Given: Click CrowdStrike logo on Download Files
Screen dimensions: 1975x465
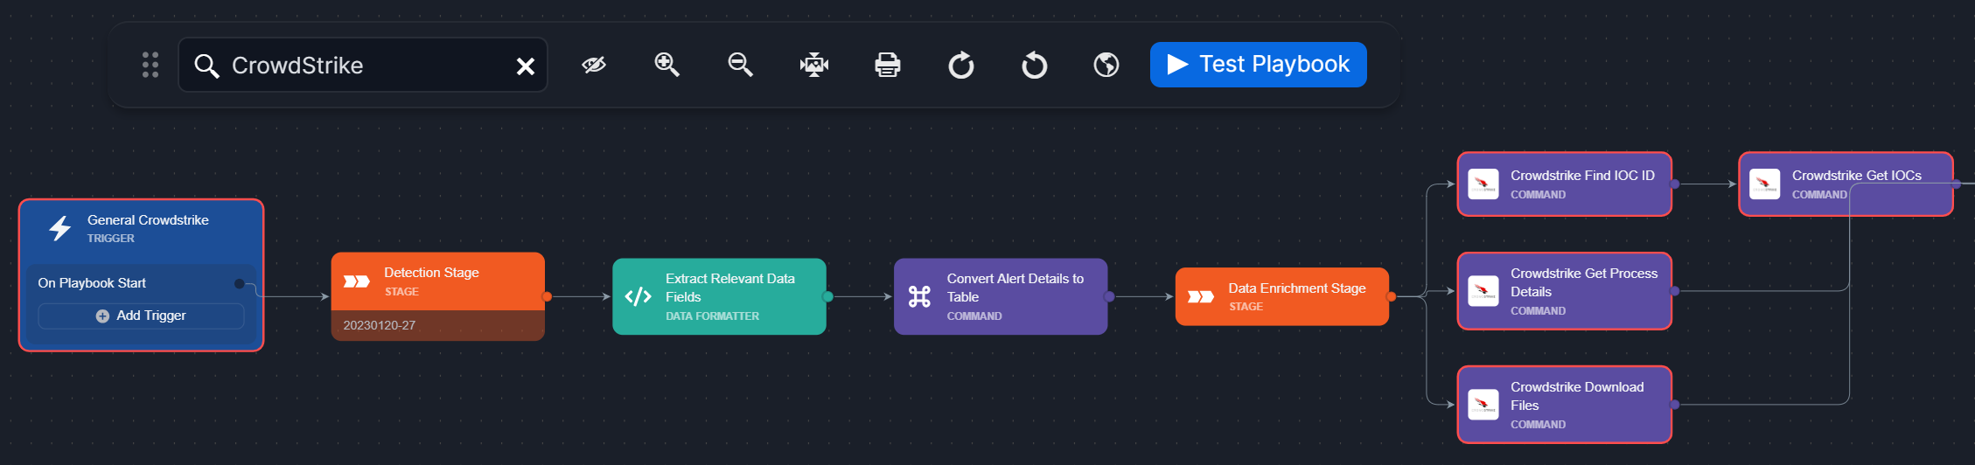Looking at the screenshot, I should (1483, 405).
